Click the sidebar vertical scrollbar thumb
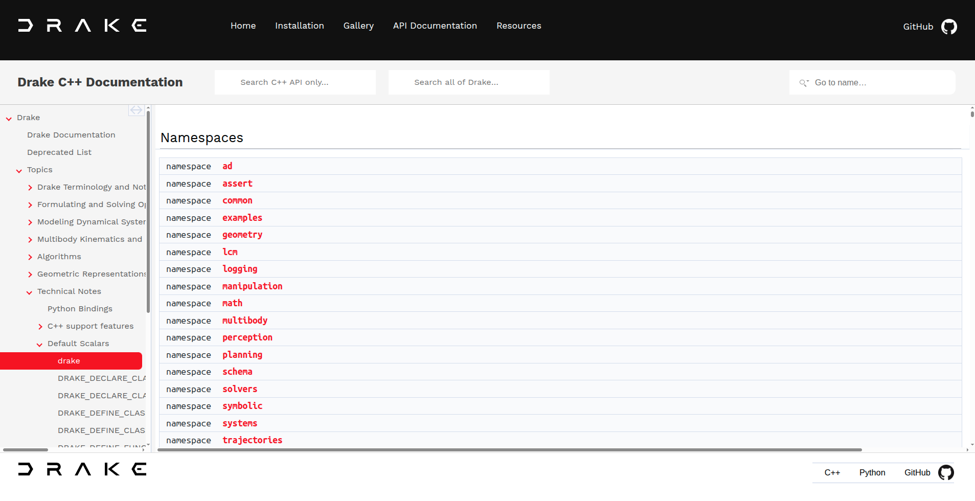975x501 pixels. pos(148,212)
